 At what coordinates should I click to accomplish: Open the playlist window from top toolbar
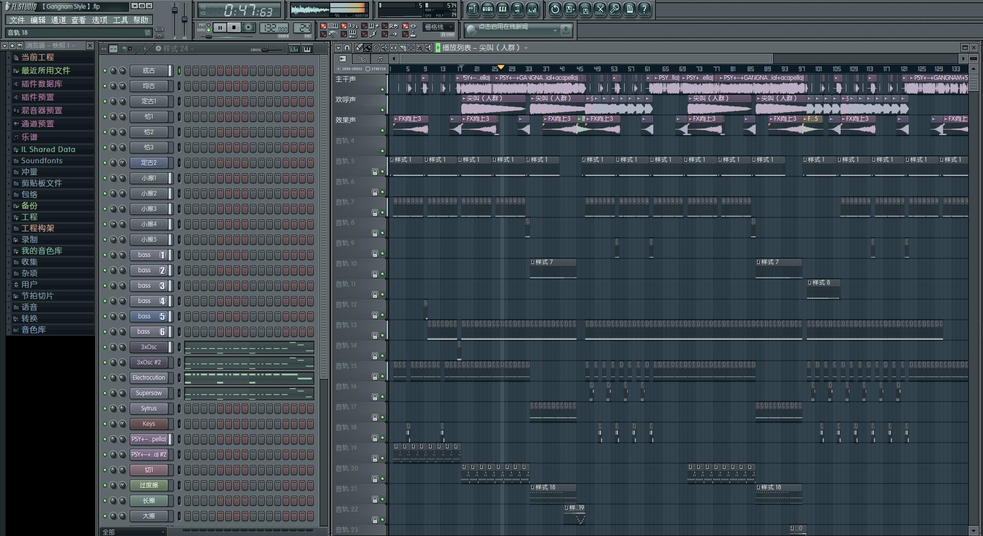(473, 9)
